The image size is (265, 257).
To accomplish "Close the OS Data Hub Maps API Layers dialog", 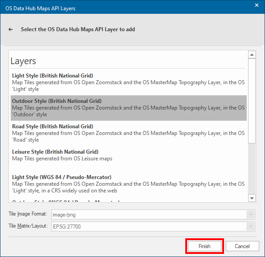I will [257, 5].
